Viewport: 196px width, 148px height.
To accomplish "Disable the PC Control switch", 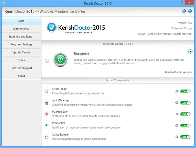I will 185,125.
